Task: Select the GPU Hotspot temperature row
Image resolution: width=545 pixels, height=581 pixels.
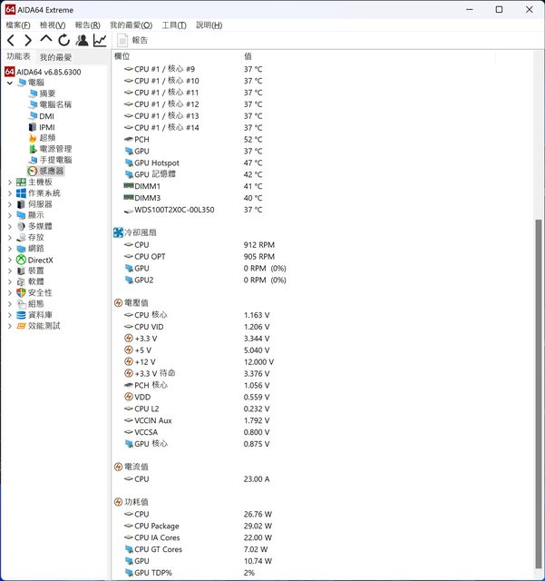Action: [x=156, y=163]
